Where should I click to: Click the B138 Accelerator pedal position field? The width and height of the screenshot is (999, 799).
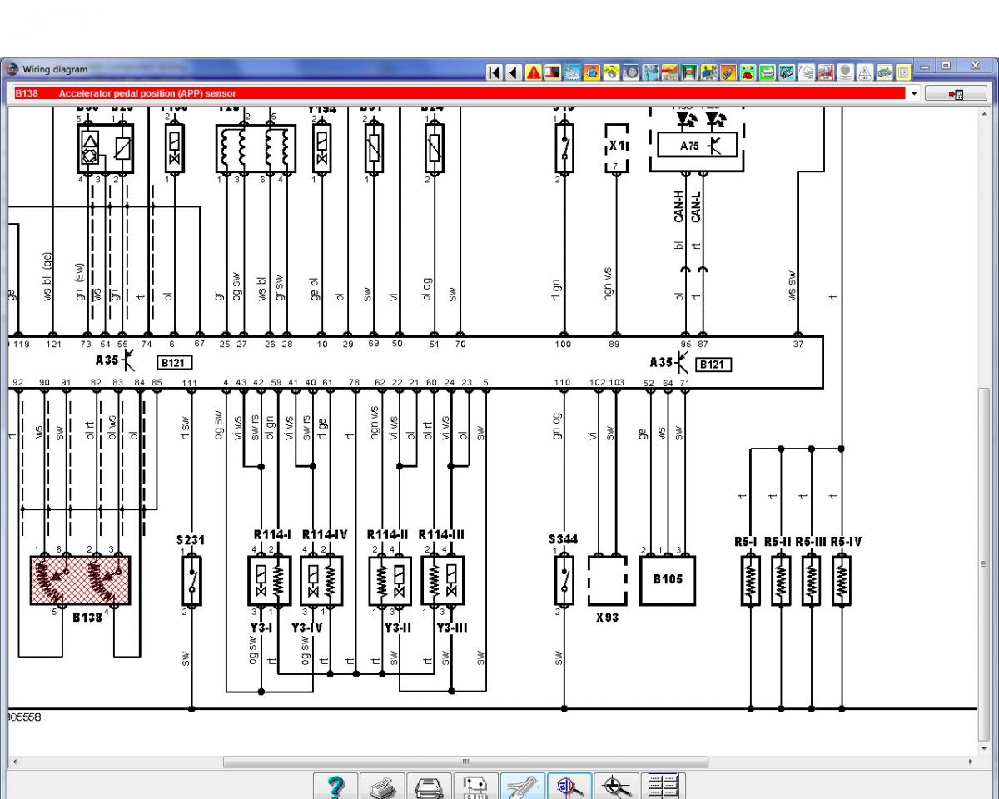tap(460, 94)
